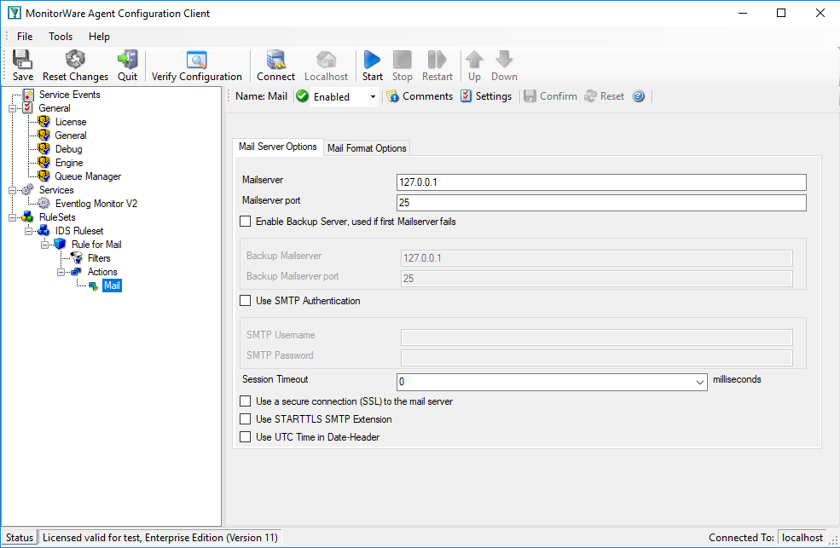
Task: Enable Backup Server checkbox
Action: coord(246,222)
